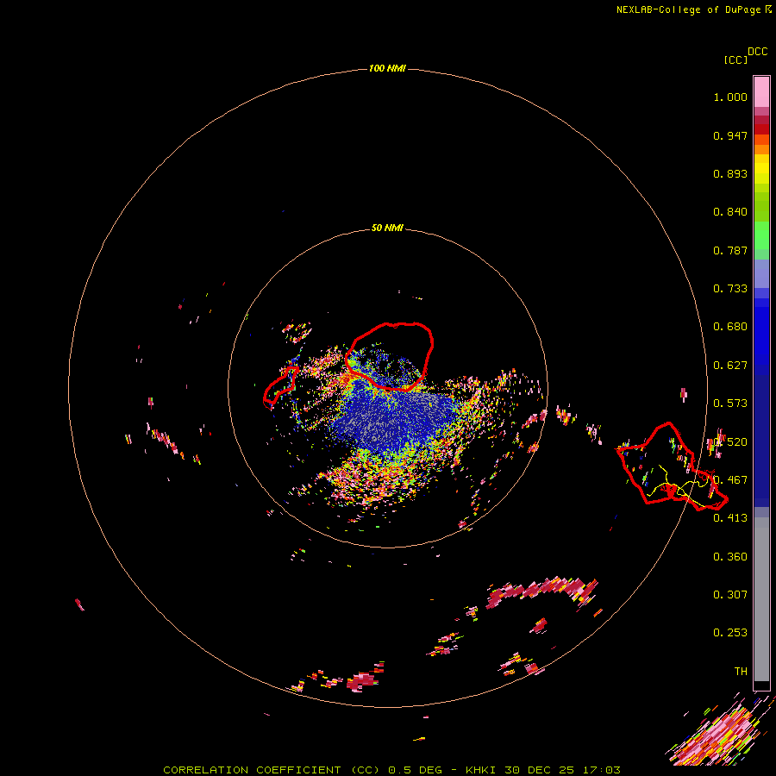The width and height of the screenshot is (776, 776).
Task: Click the 0.893 legend value
Action: click(x=730, y=173)
